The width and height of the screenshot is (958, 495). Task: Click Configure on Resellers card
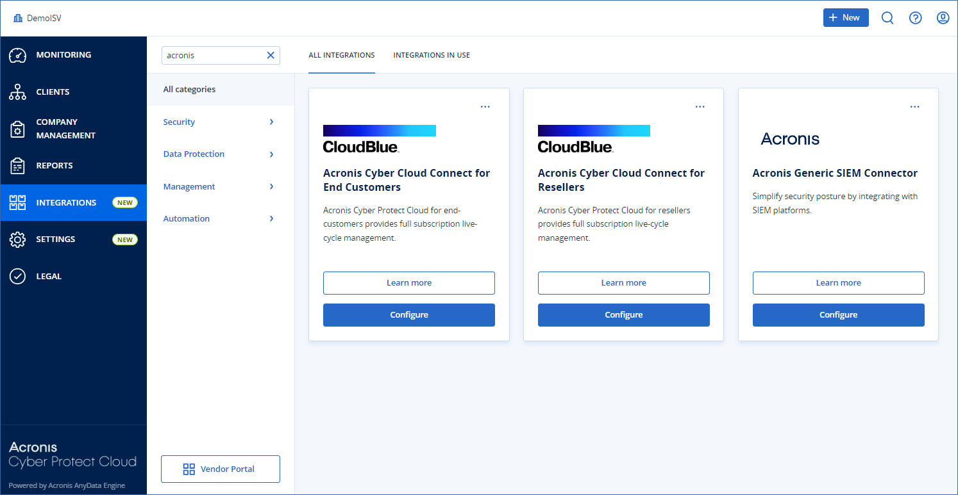coord(624,315)
